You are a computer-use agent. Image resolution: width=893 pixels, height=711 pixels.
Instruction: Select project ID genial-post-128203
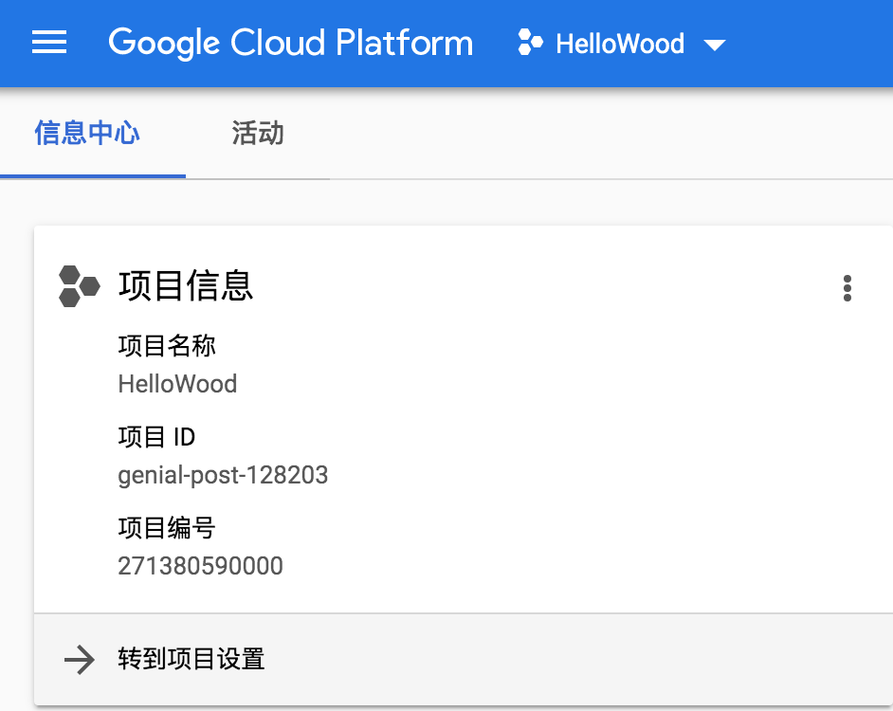(223, 475)
